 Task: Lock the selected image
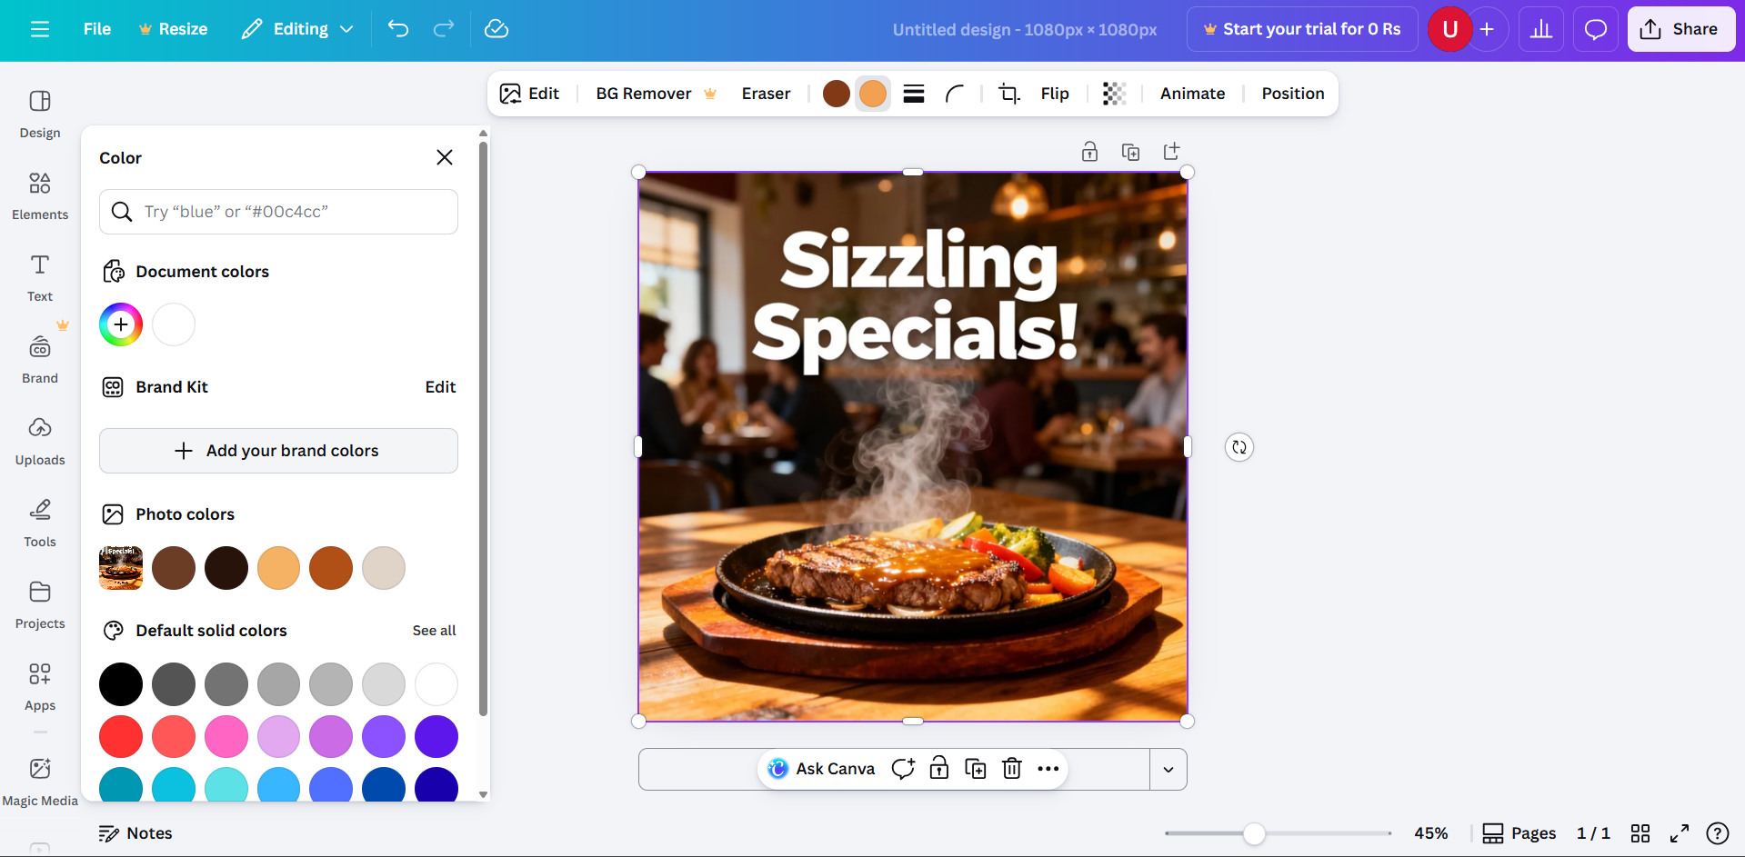coord(1089,151)
